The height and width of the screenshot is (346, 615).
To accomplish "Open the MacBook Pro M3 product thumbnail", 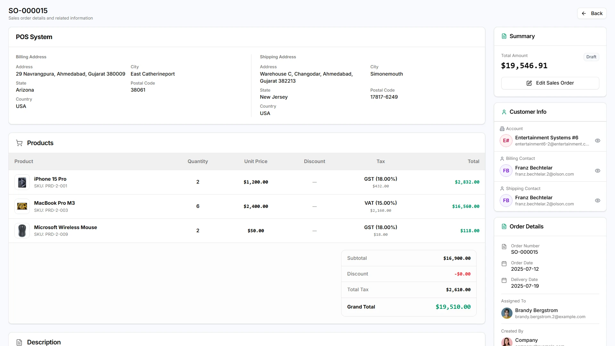I will (x=22, y=206).
